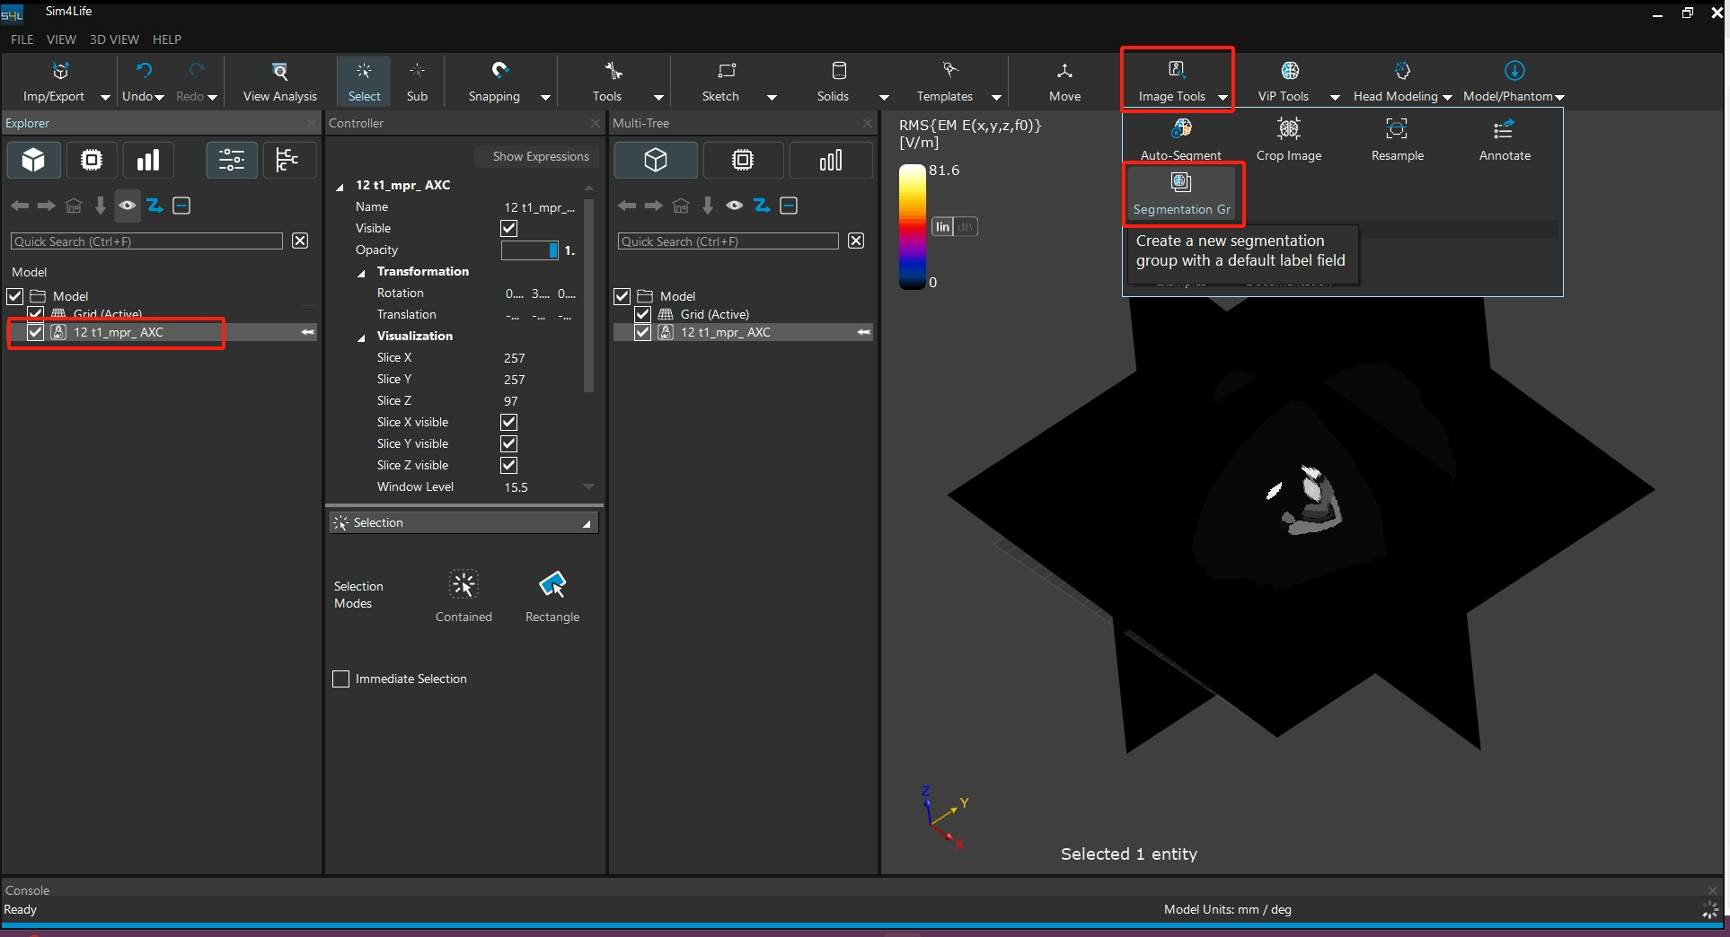This screenshot has width=1730, height=937.
Task: Uncheck the Visible property checkbox
Action: pyautogui.click(x=509, y=229)
